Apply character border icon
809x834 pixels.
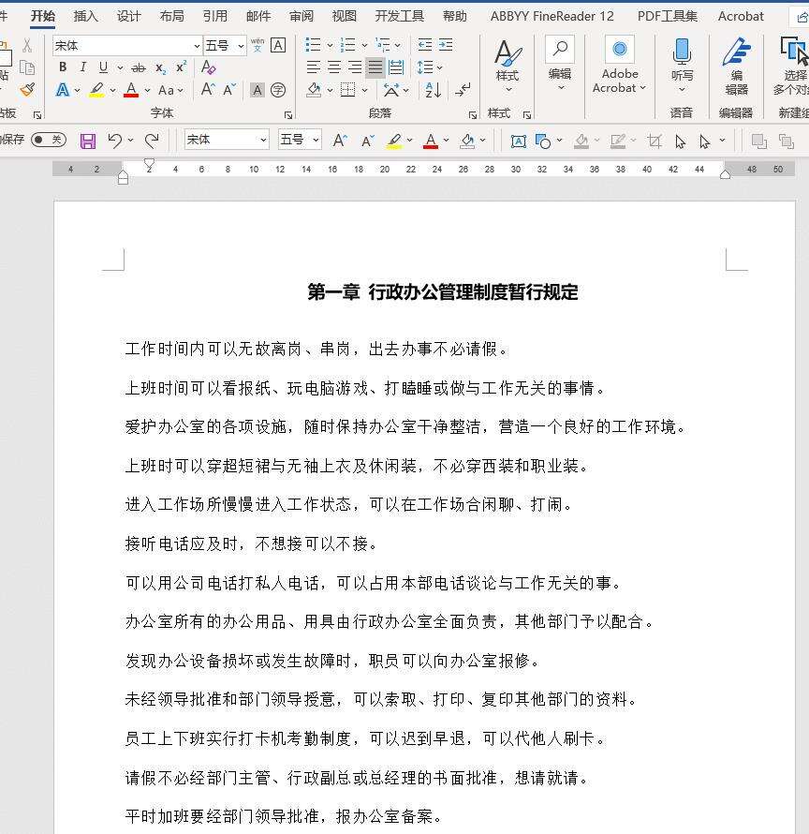(x=278, y=45)
